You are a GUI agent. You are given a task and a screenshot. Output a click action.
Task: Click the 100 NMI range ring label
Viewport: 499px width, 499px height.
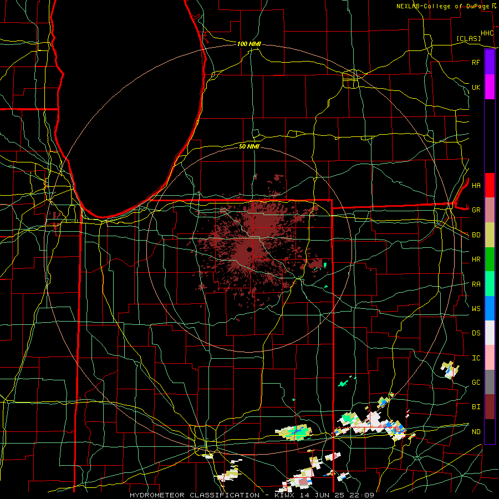pos(249,44)
